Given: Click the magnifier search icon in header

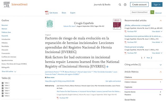Looking at the screenshot, I should [x=120, y=5].
